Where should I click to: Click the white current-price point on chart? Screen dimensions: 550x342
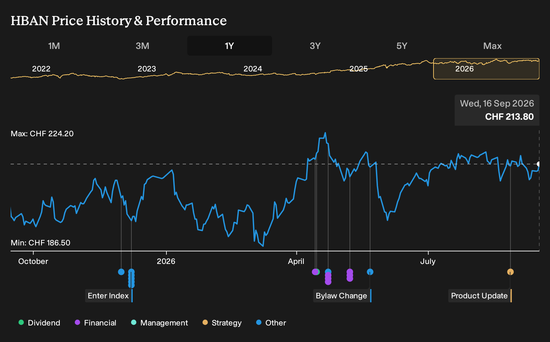[x=539, y=164]
